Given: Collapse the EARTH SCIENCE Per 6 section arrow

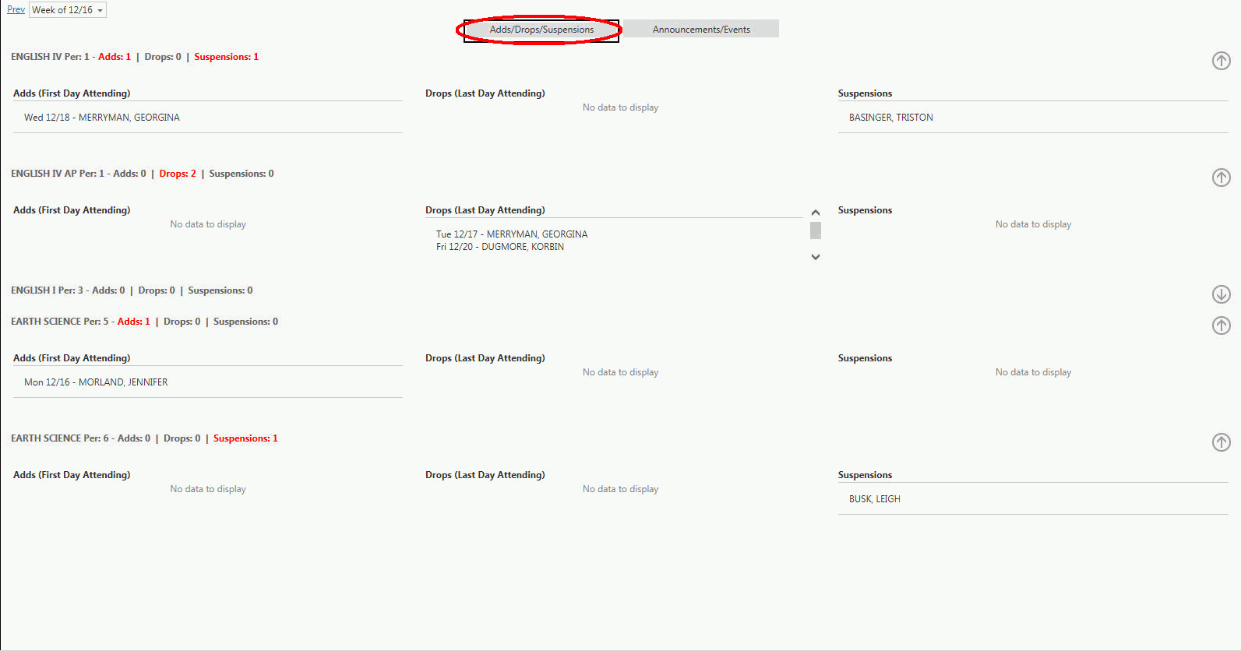Looking at the screenshot, I should click(1221, 442).
